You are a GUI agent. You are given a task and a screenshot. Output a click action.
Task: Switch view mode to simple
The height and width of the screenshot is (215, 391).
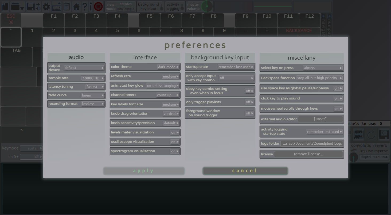point(130,9)
